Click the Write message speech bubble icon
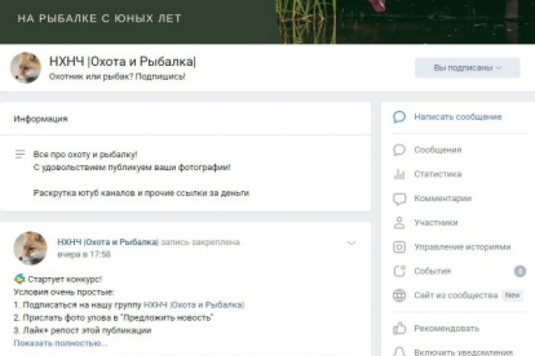 pos(399,117)
